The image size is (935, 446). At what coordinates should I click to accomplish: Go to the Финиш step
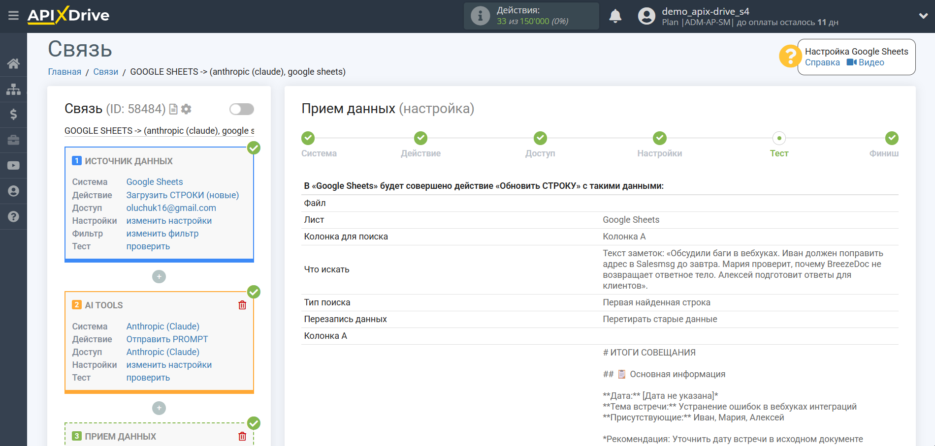point(891,139)
